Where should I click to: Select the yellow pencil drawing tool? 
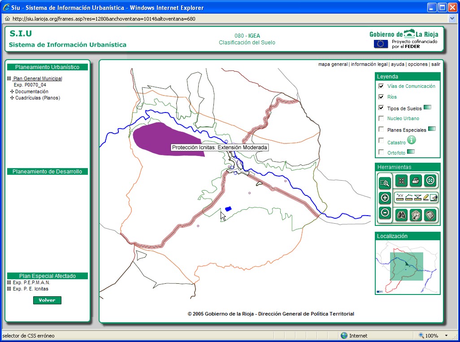coord(425,197)
